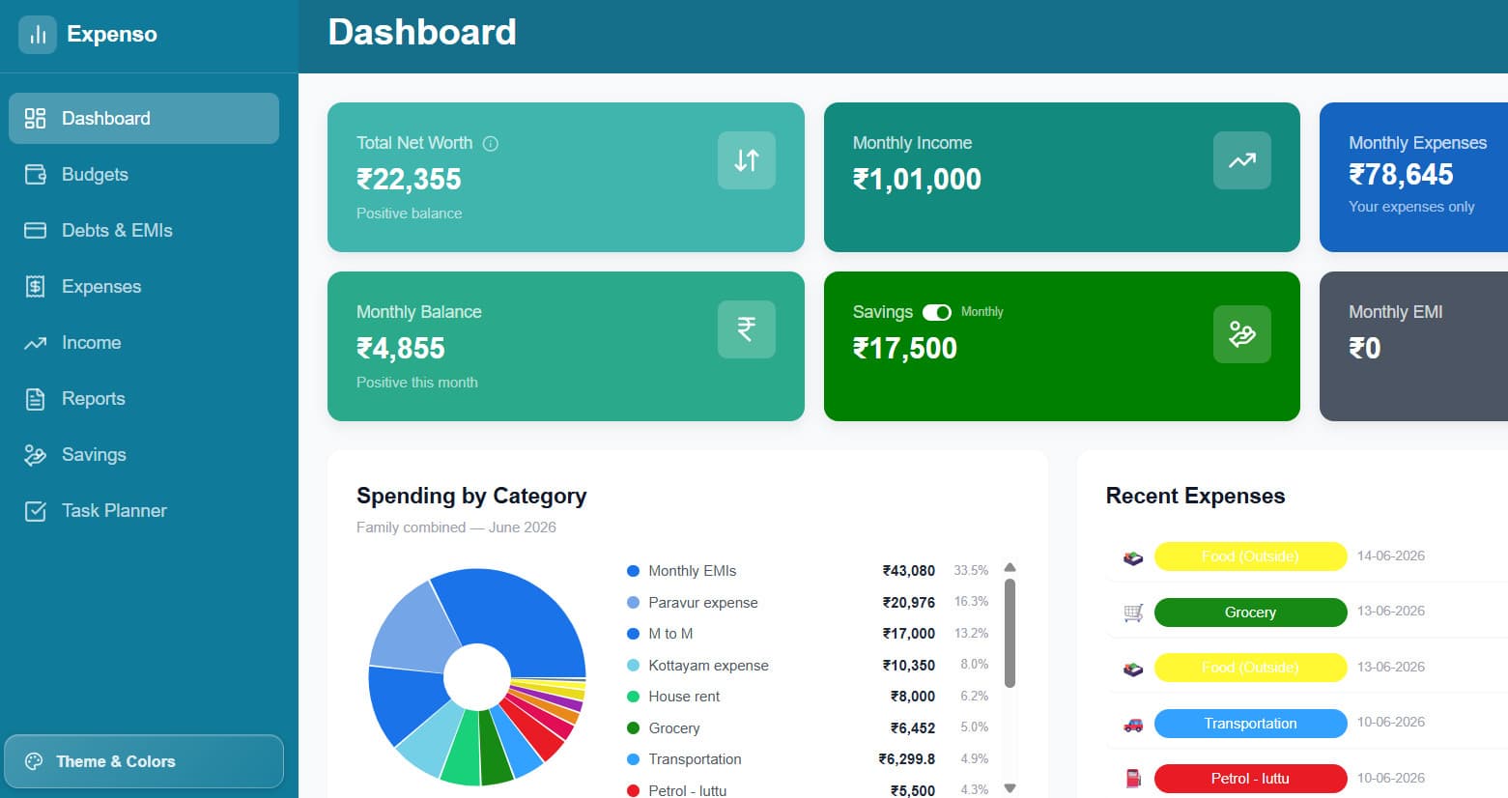
Task: Click the Monthly Income ₹1,01,000 value
Action: 917,180
